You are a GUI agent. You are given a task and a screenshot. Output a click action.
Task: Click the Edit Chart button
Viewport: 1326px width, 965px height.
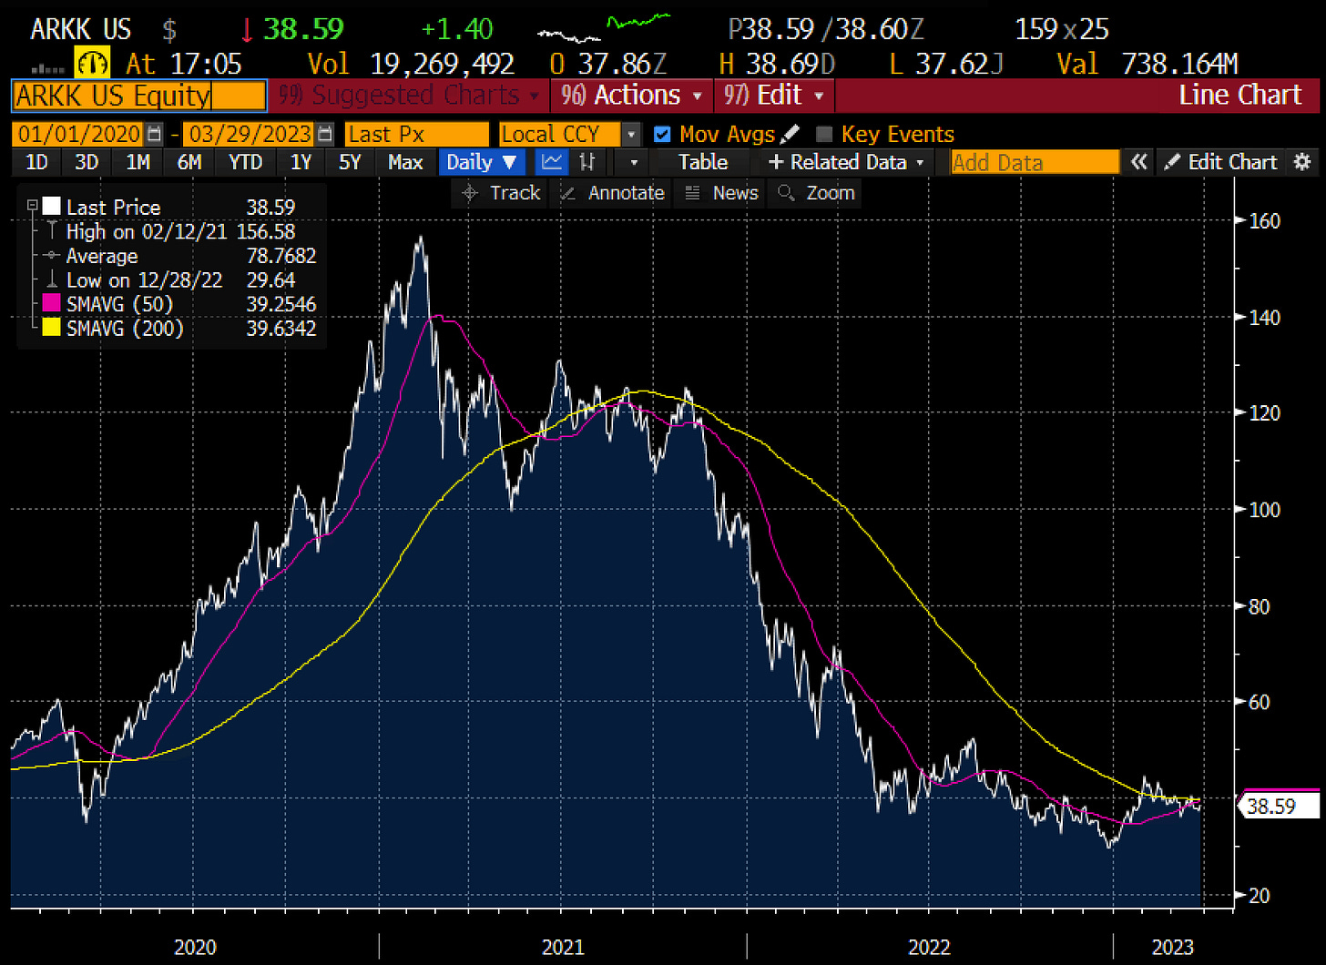point(1223,162)
